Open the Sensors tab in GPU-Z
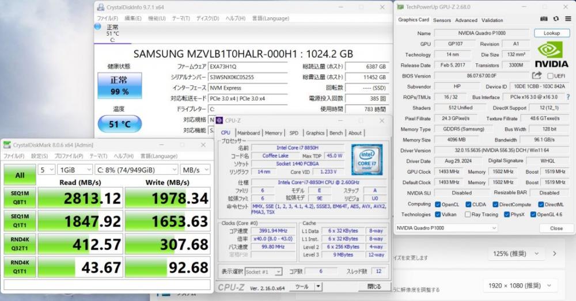Viewport: 576px width, 301px height. pyautogui.click(x=442, y=20)
